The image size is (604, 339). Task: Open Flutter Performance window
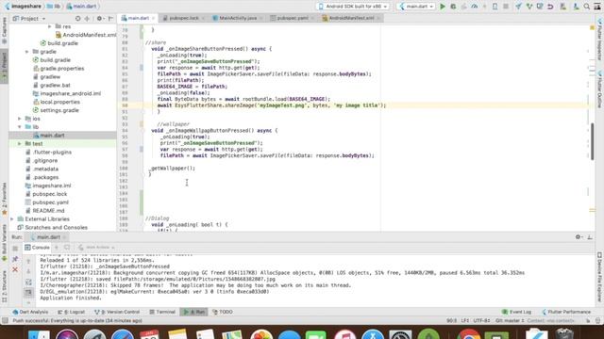pyautogui.click(x=566, y=312)
